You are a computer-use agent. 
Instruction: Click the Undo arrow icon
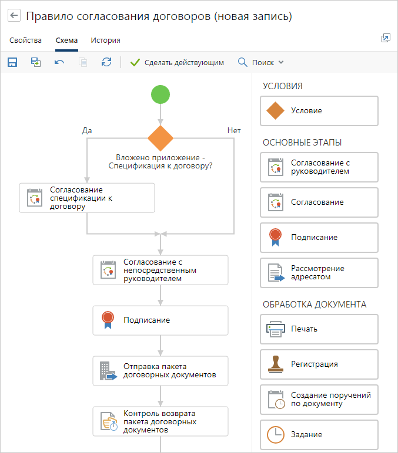coord(59,62)
